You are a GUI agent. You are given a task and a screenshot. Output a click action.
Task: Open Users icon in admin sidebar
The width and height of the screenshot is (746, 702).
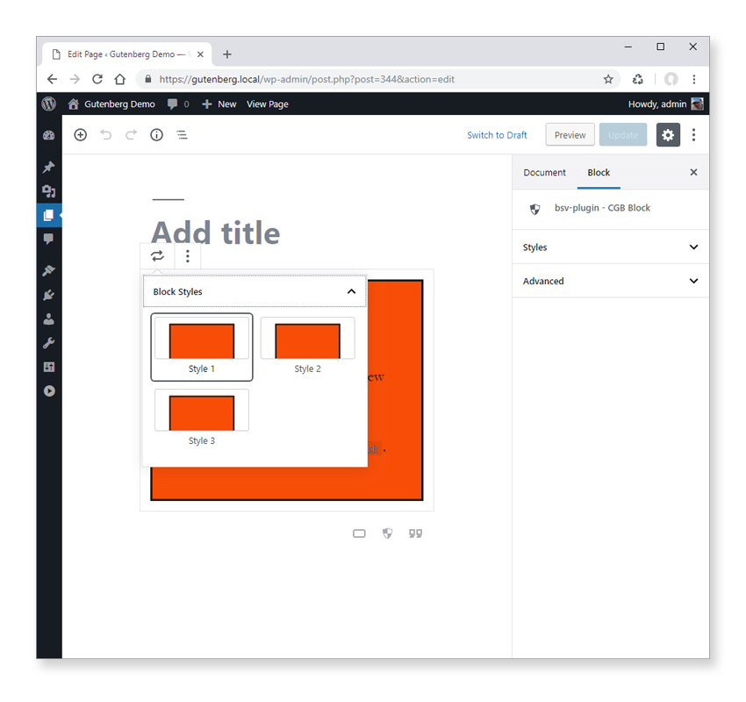tap(49, 319)
